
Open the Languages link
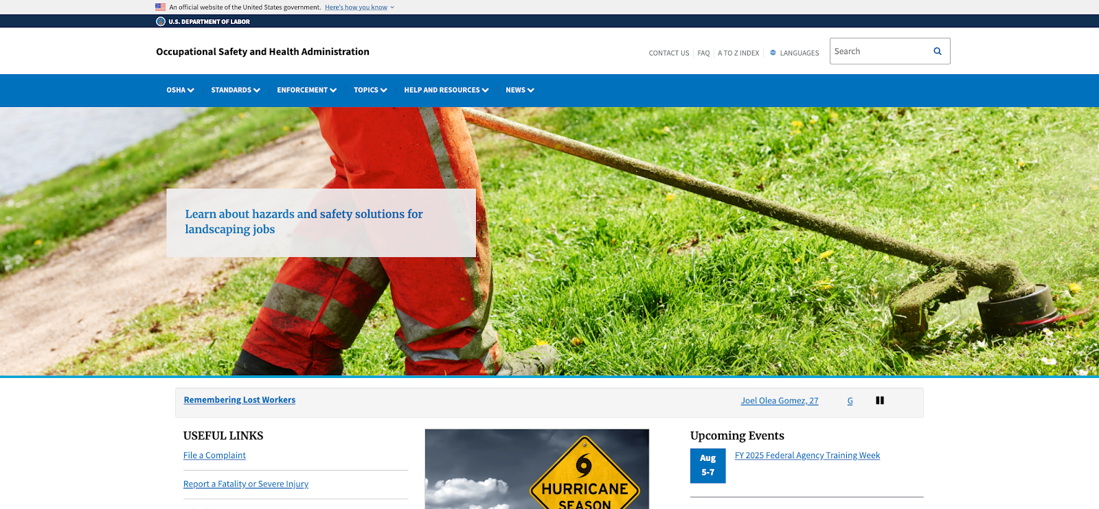[800, 53]
